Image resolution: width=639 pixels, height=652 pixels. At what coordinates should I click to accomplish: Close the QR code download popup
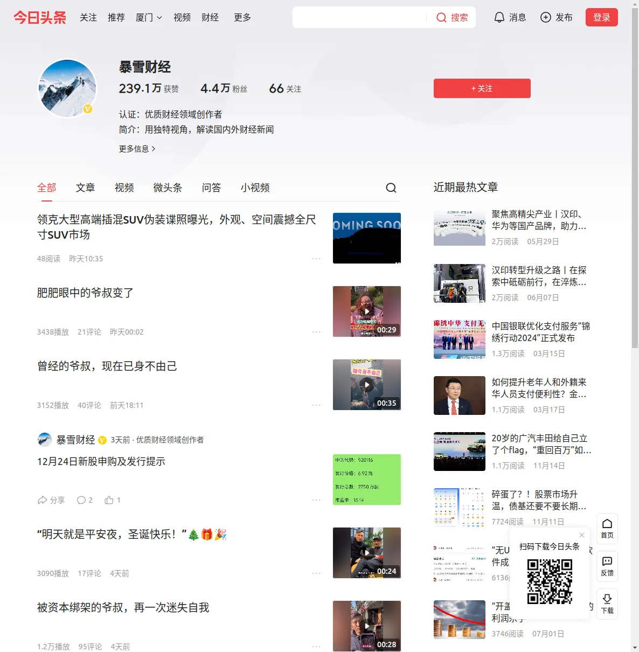[582, 535]
